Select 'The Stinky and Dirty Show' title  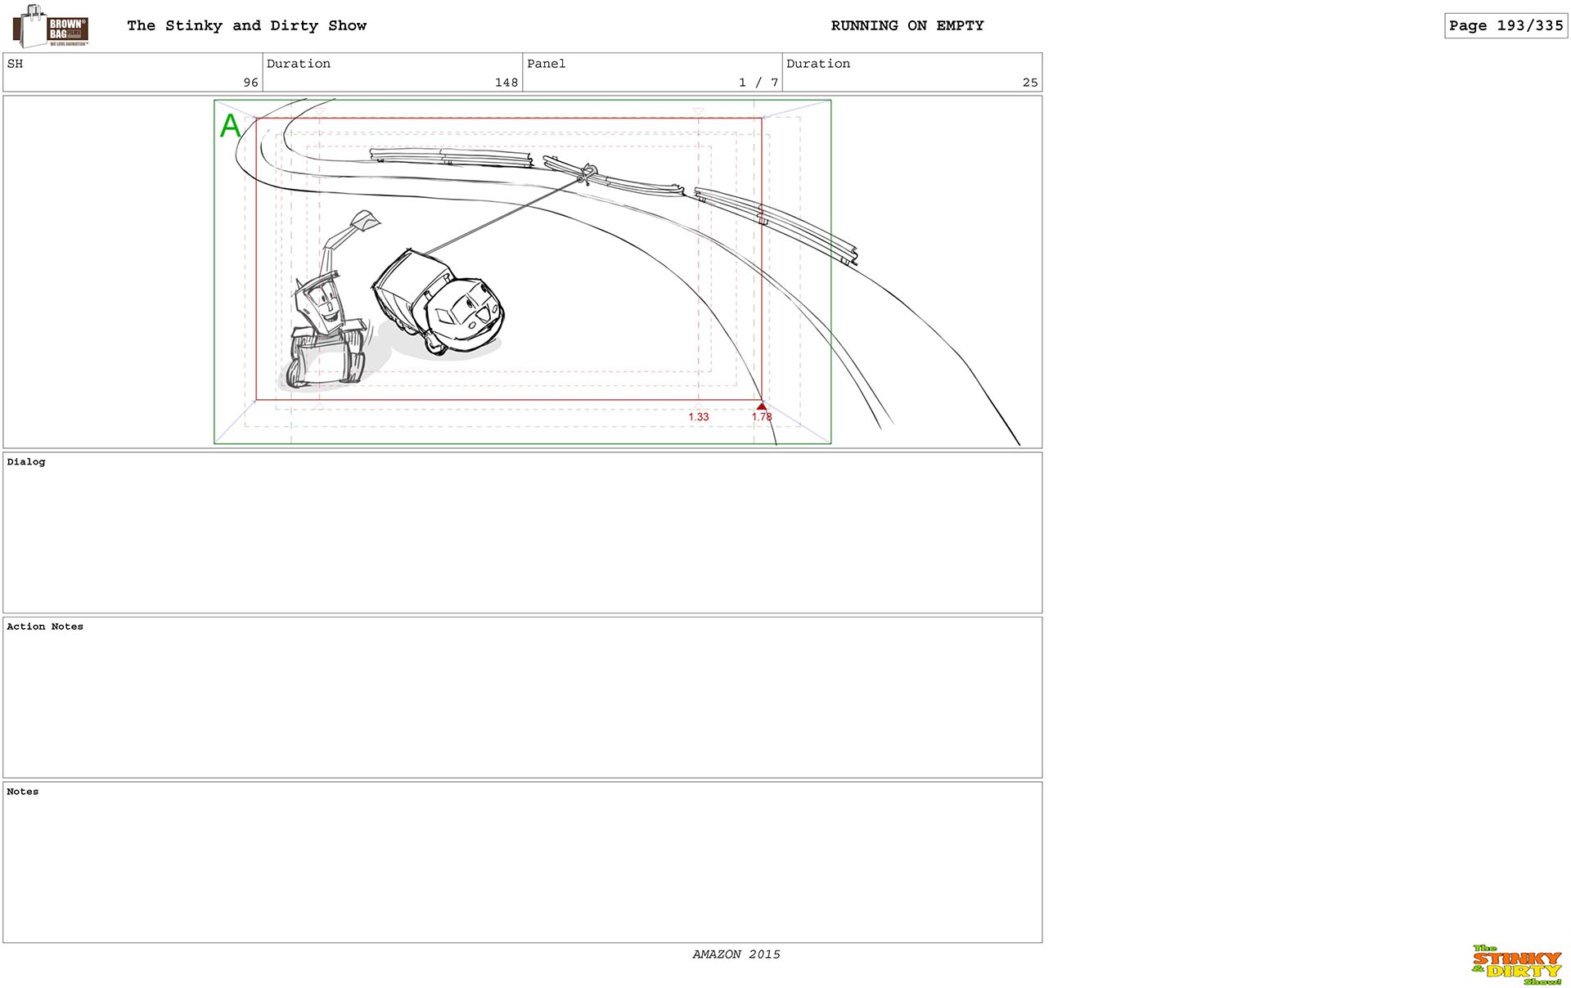[x=246, y=25]
